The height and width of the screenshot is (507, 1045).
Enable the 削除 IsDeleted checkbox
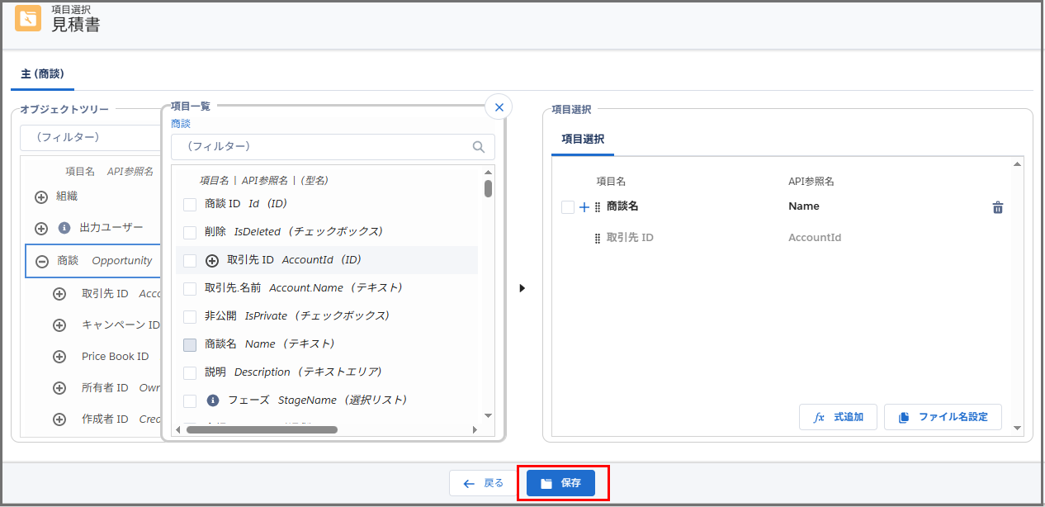click(188, 232)
